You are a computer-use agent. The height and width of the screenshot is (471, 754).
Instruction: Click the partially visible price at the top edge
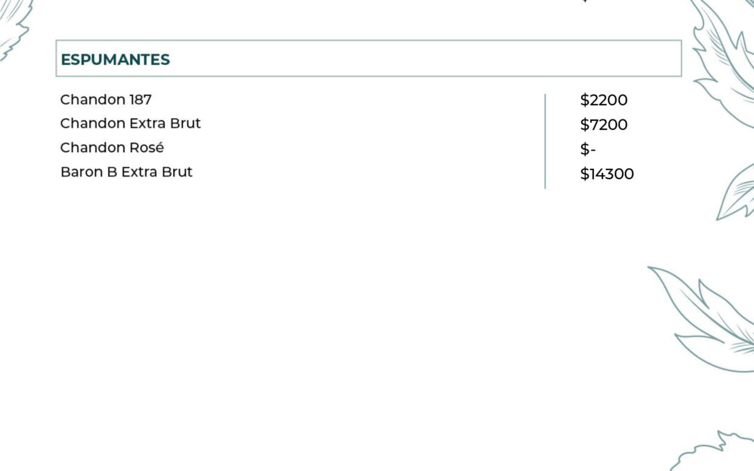(x=585, y=1)
